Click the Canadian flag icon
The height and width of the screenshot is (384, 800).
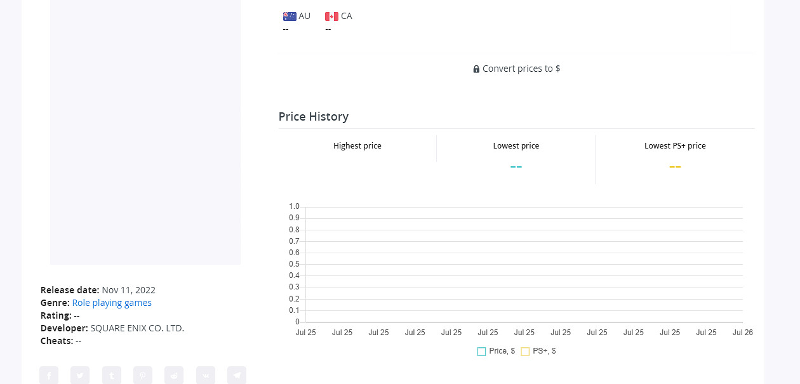click(x=331, y=17)
